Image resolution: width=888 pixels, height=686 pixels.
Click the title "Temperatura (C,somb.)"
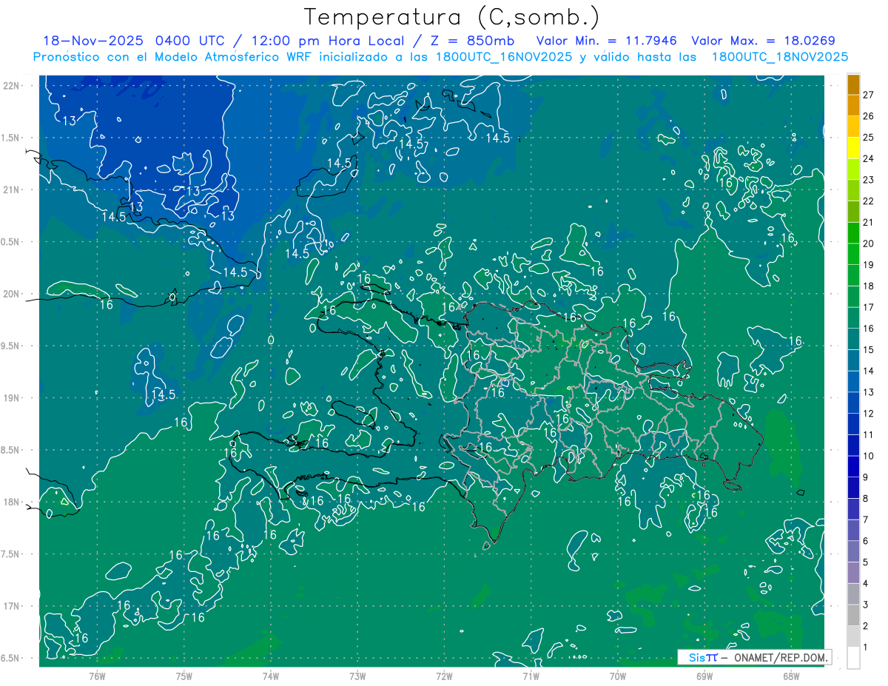coord(452,17)
